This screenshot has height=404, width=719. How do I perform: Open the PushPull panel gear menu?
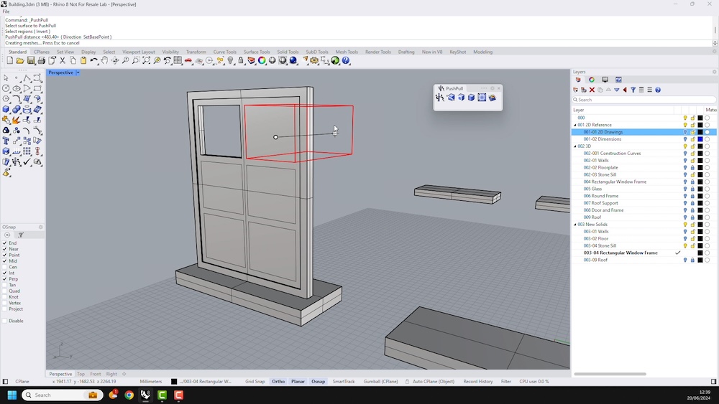(493, 88)
